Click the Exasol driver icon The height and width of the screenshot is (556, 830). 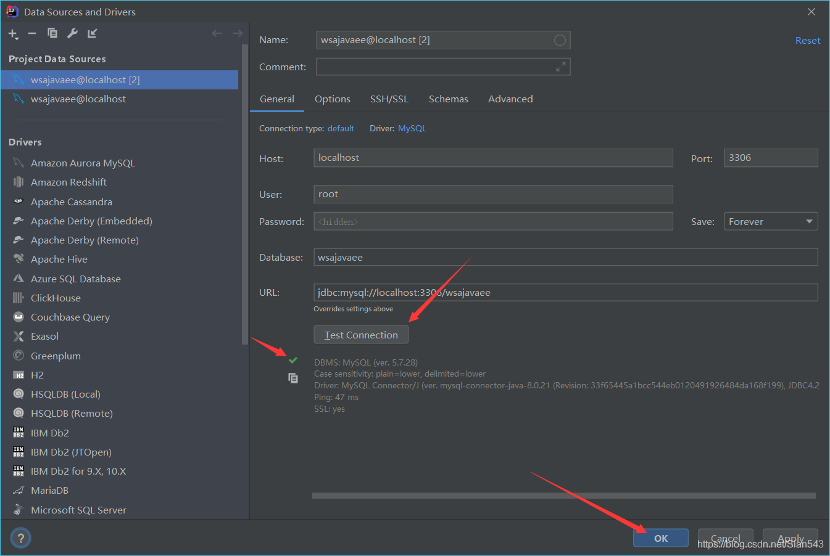(19, 336)
